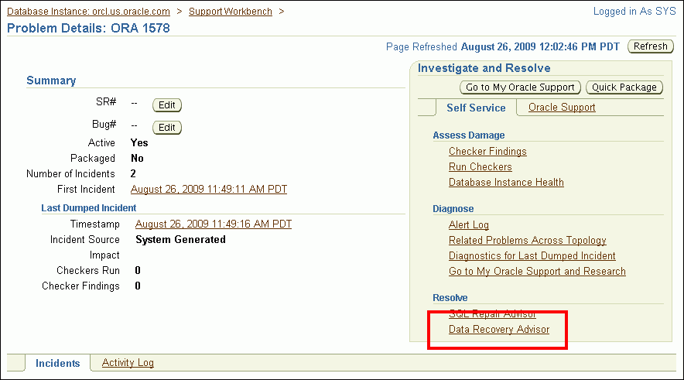This screenshot has height=380, width=684.
Task: Click Edit button next to SR#
Action: pyautogui.click(x=167, y=105)
